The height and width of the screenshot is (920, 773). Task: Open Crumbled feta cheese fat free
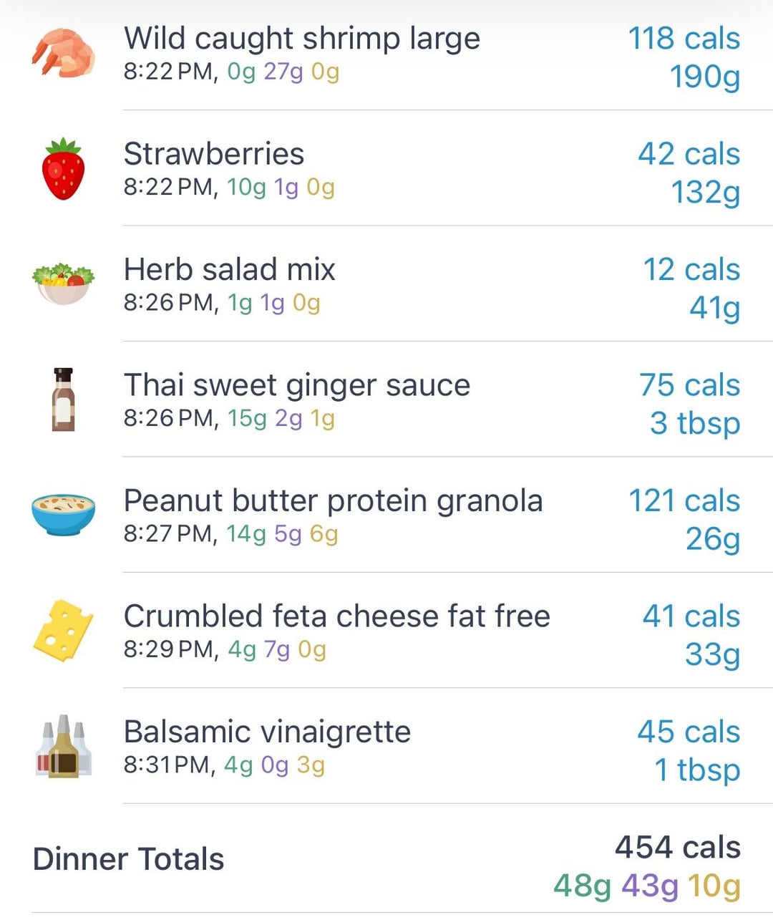pos(386,630)
